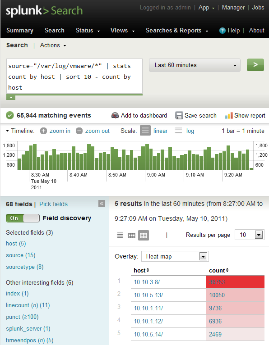Toggle Field discovery switch

[x=23, y=218]
